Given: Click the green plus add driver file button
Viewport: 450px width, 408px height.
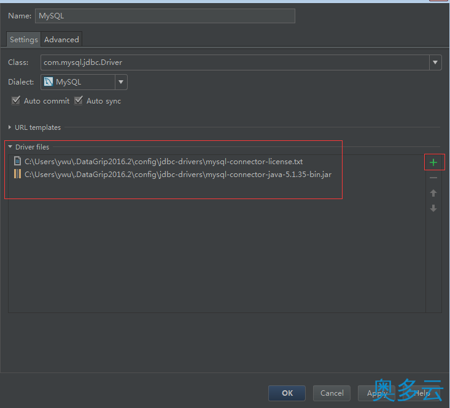Looking at the screenshot, I should coord(433,162).
